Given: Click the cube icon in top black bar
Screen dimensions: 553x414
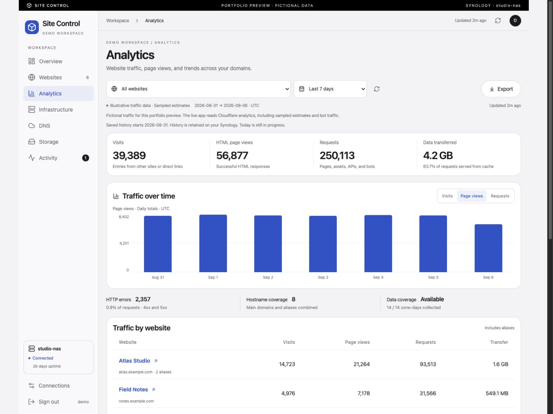Looking at the screenshot, I should tap(29, 5).
